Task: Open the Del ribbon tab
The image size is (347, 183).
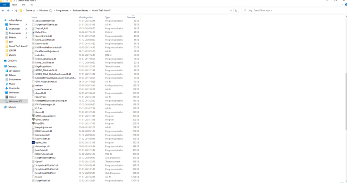Action: point(24,4)
